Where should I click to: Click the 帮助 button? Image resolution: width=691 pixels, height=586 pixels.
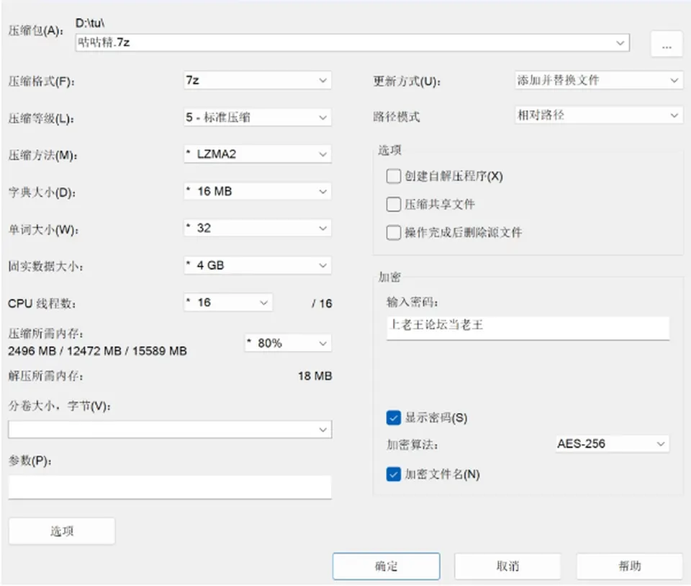click(x=629, y=566)
